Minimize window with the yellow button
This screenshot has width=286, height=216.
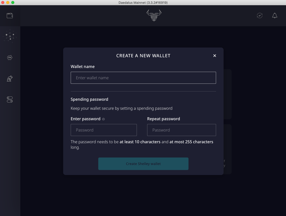tap(8, 2)
